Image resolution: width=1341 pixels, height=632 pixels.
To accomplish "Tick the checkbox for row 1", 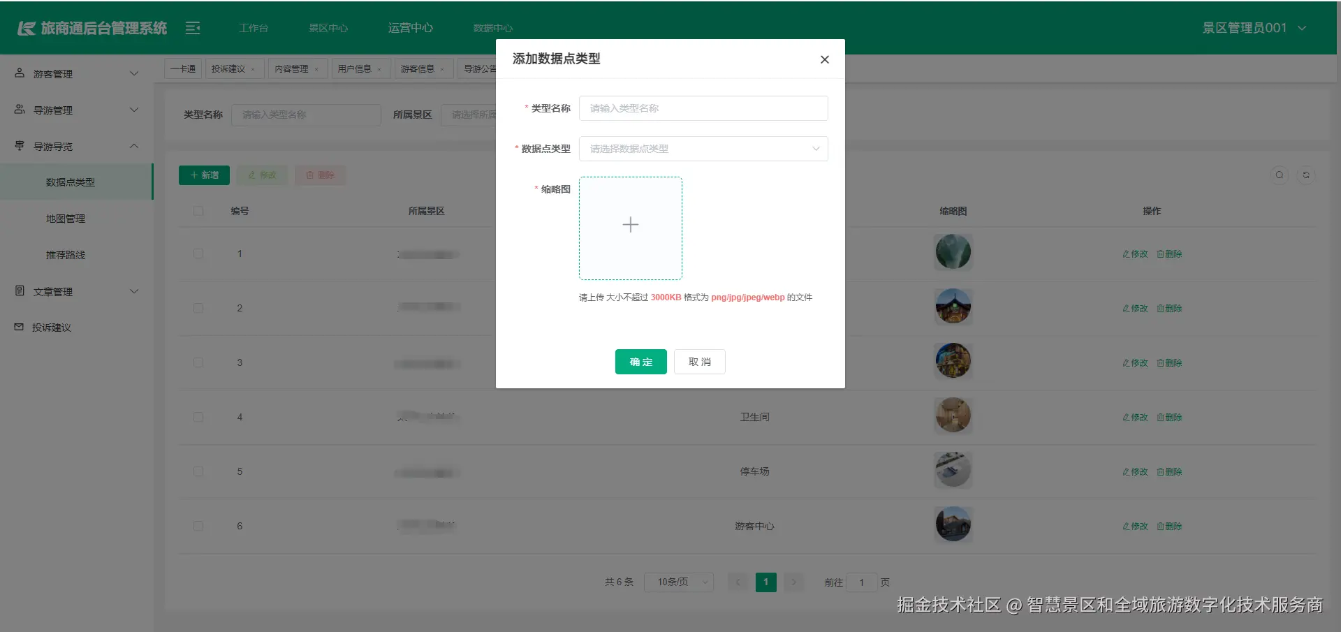I will [198, 253].
